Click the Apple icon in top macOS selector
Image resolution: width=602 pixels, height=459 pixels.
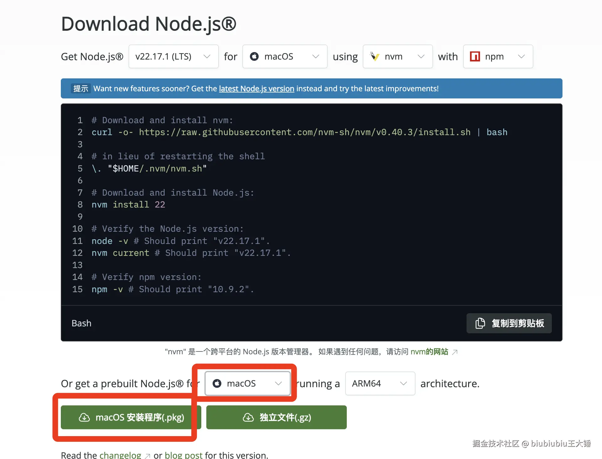click(254, 56)
